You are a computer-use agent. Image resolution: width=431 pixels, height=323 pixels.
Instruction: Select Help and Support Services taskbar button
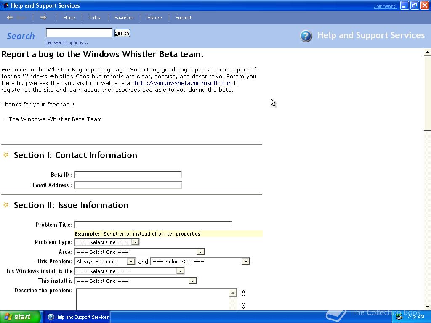click(78, 317)
